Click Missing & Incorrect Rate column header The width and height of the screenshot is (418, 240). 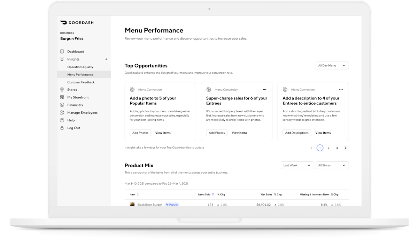pyautogui.click(x=314, y=194)
